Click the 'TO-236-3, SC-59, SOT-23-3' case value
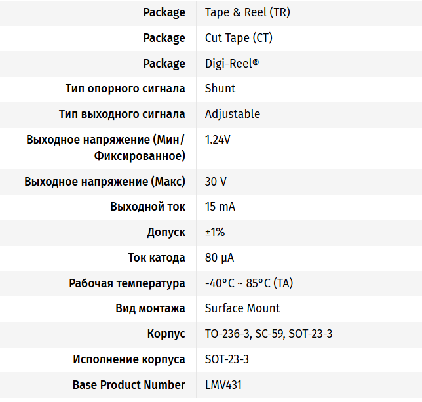 click(x=269, y=334)
